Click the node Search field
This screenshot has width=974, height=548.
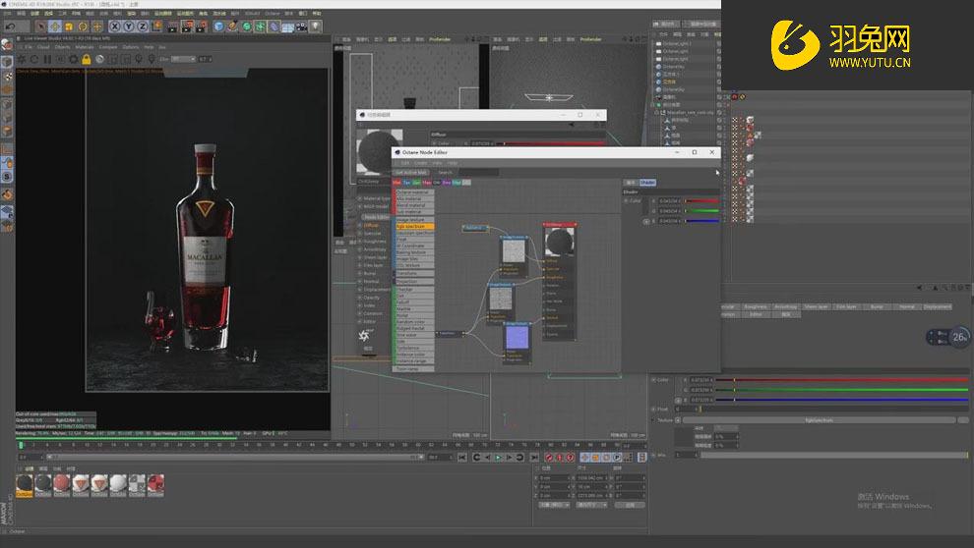click(478, 172)
